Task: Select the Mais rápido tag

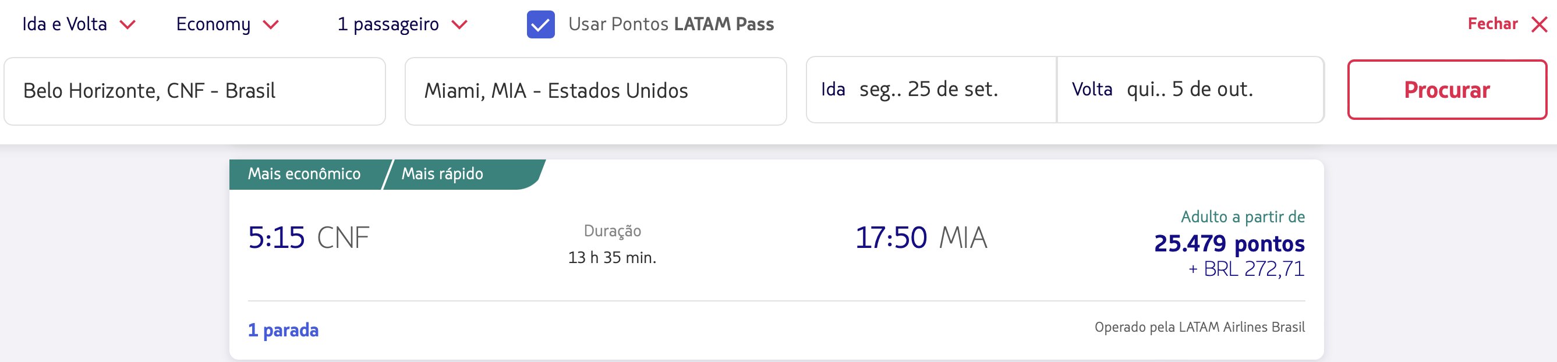Action: pyautogui.click(x=443, y=174)
